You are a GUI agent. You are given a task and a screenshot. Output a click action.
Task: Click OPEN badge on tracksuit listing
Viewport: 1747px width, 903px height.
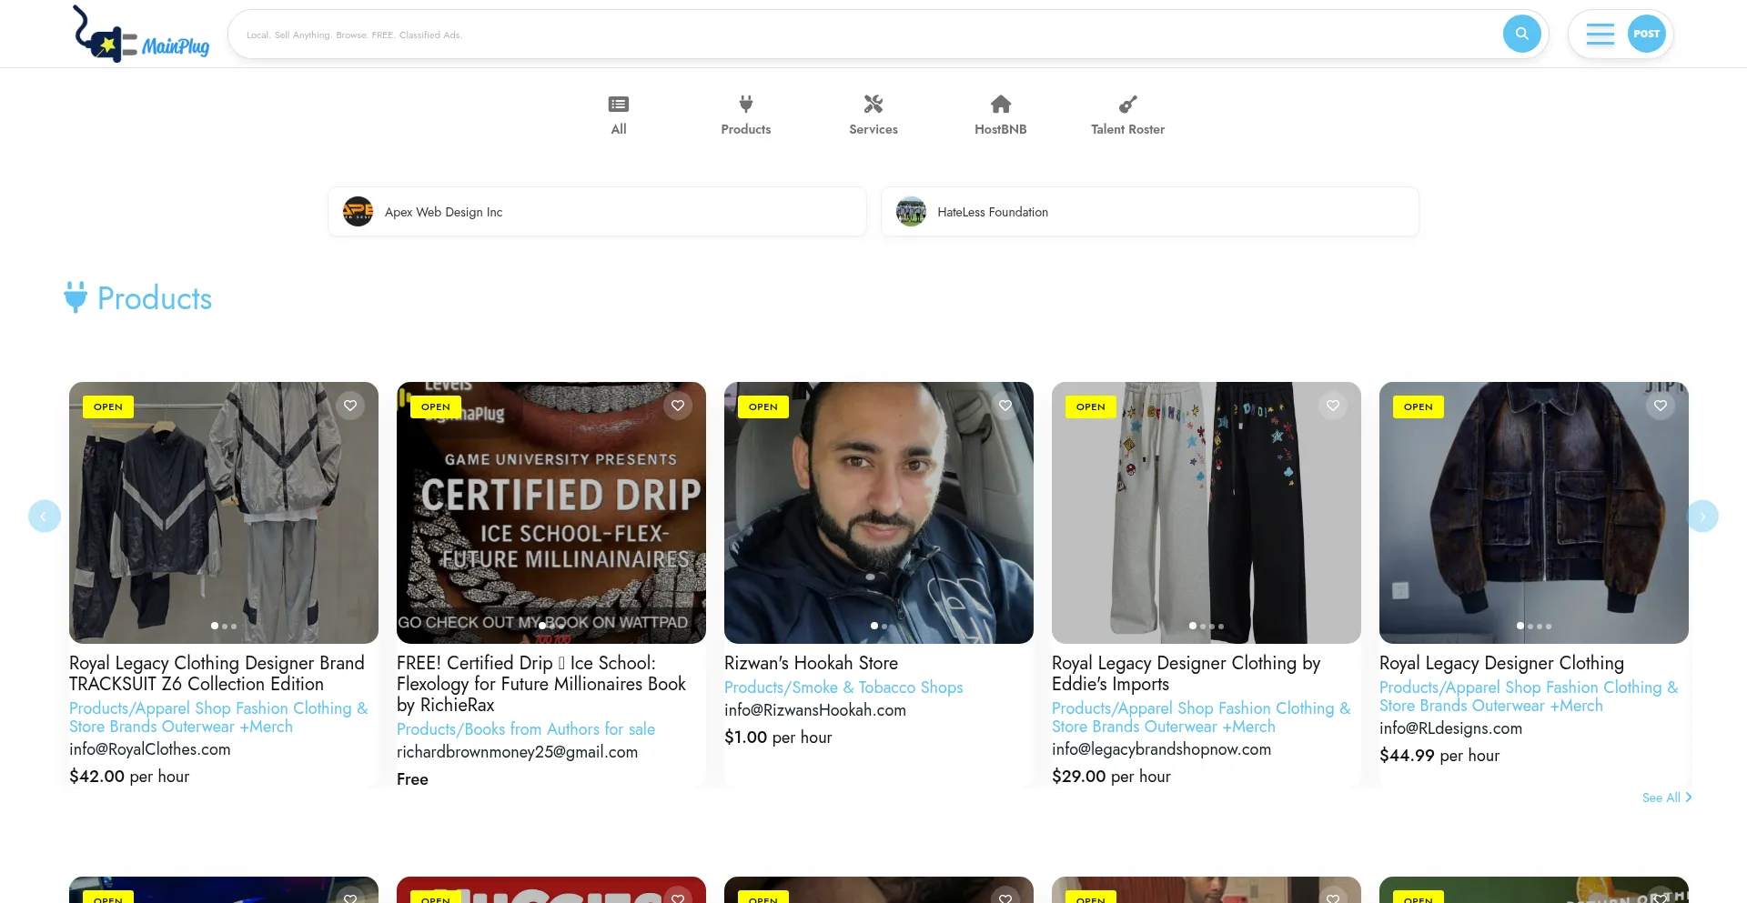pyautogui.click(x=108, y=406)
